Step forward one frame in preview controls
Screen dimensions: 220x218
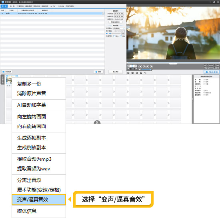tap(151, 66)
